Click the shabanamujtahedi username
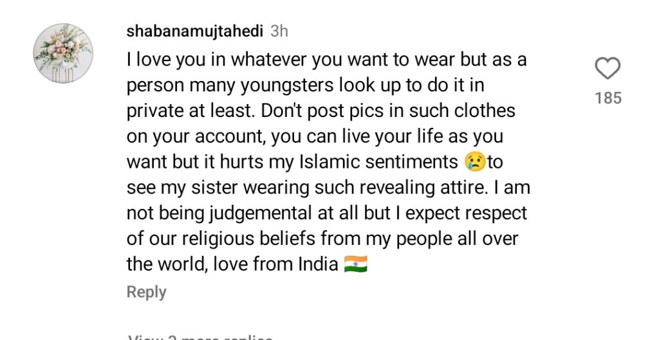This screenshot has width=659, height=340. click(x=196, y=31)
